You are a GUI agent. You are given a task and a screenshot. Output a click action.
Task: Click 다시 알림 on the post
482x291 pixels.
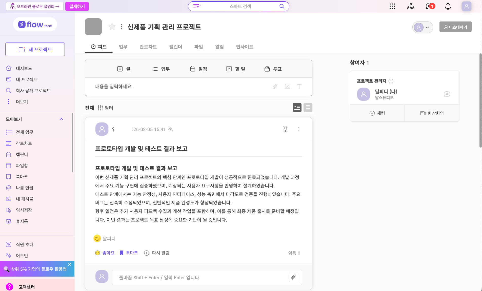point(156,253)
